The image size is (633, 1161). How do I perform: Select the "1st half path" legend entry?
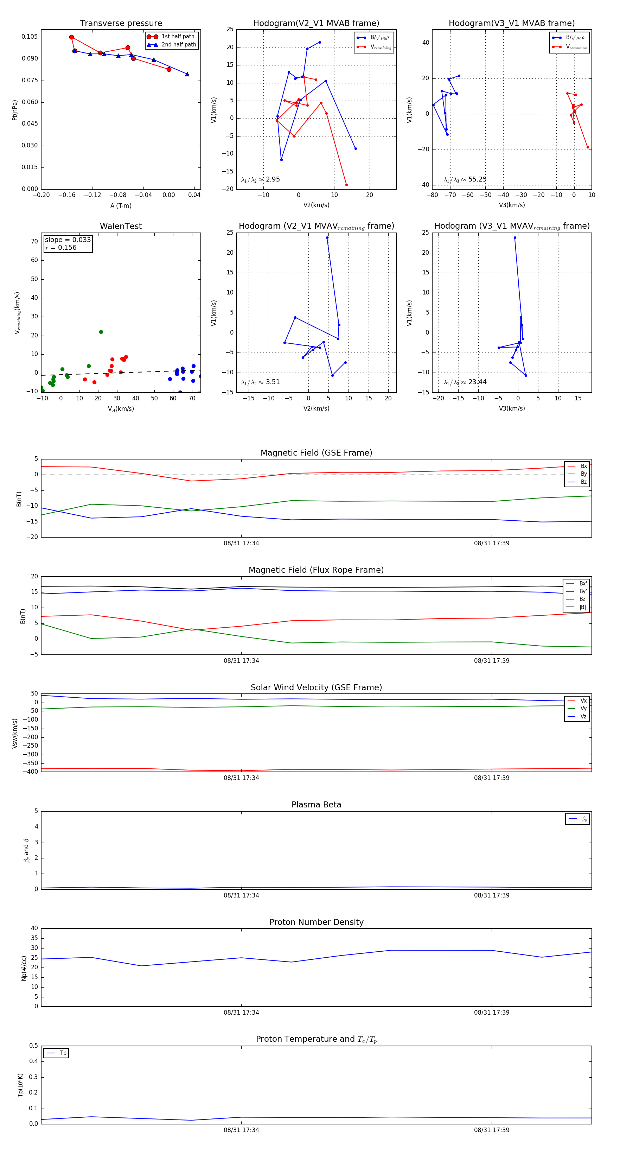(171, 37)
